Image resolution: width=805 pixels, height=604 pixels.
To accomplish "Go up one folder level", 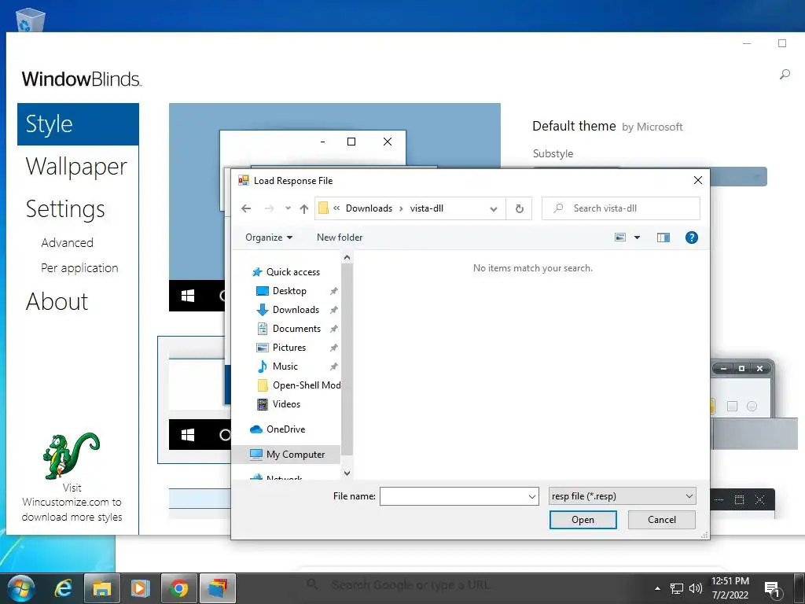I will point(304,208).
